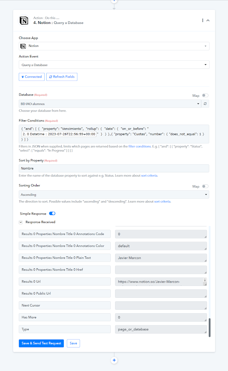Viewport: 228px width, 371px height.
Task: Toggle the Map switch for Database
Action: coord(205,96)
